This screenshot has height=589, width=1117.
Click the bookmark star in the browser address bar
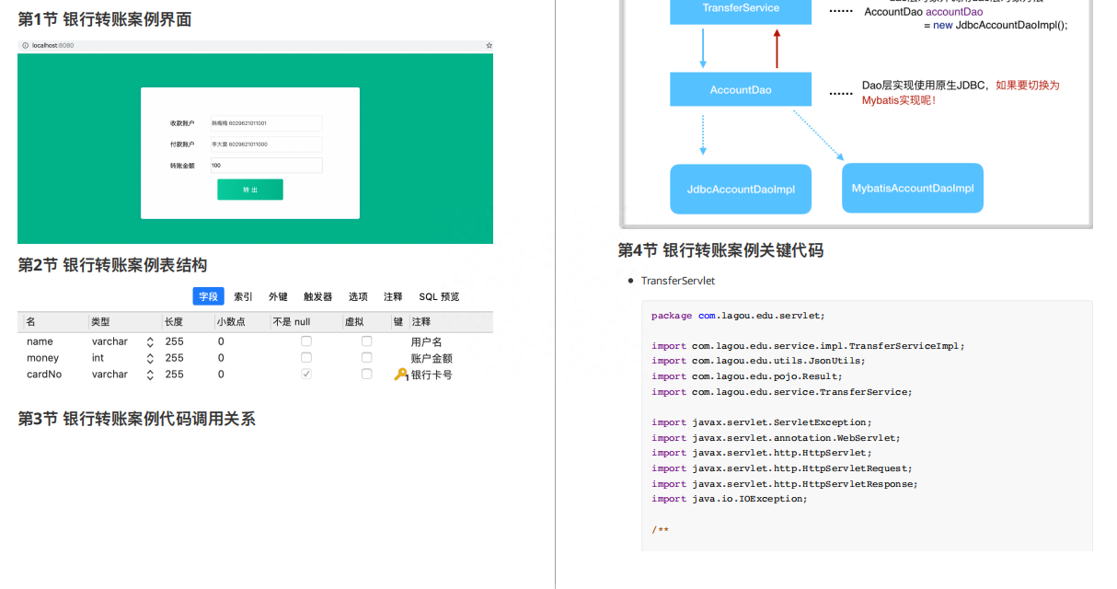click(x=489, y=45)
